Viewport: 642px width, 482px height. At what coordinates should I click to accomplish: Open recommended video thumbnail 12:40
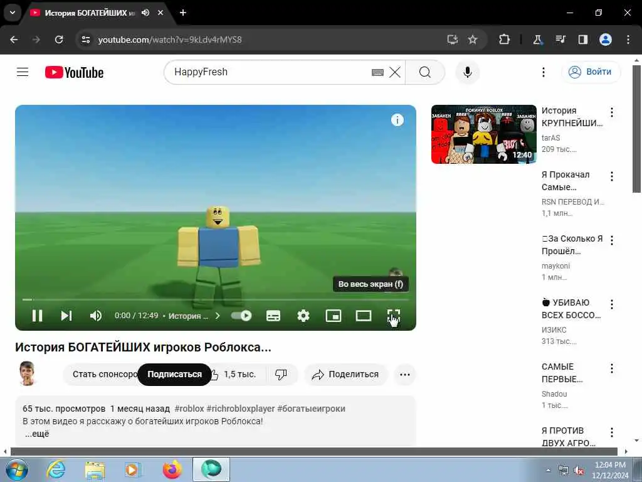point(483,134)
